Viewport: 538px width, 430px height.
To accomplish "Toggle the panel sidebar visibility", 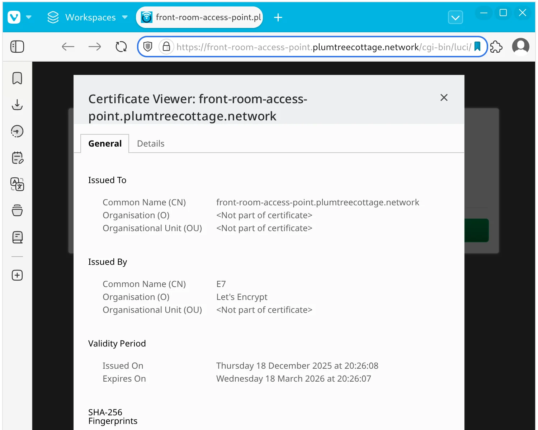I will click(17, 47).
